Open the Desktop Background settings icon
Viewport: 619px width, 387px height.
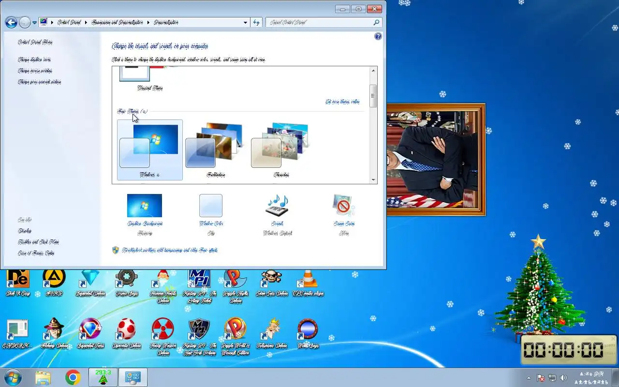(x=145, y=206)
